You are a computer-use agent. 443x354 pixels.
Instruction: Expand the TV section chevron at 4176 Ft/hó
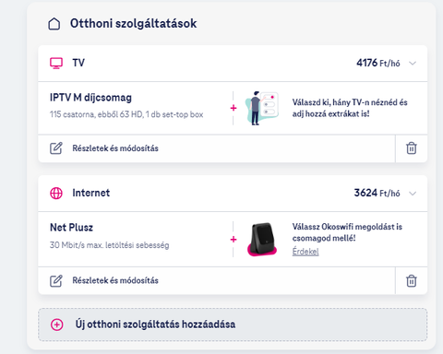(x=413, y=64)
